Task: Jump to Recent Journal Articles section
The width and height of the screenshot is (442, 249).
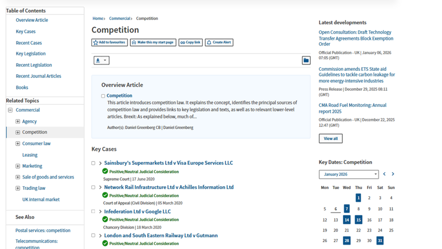Action: pos(38,76)
